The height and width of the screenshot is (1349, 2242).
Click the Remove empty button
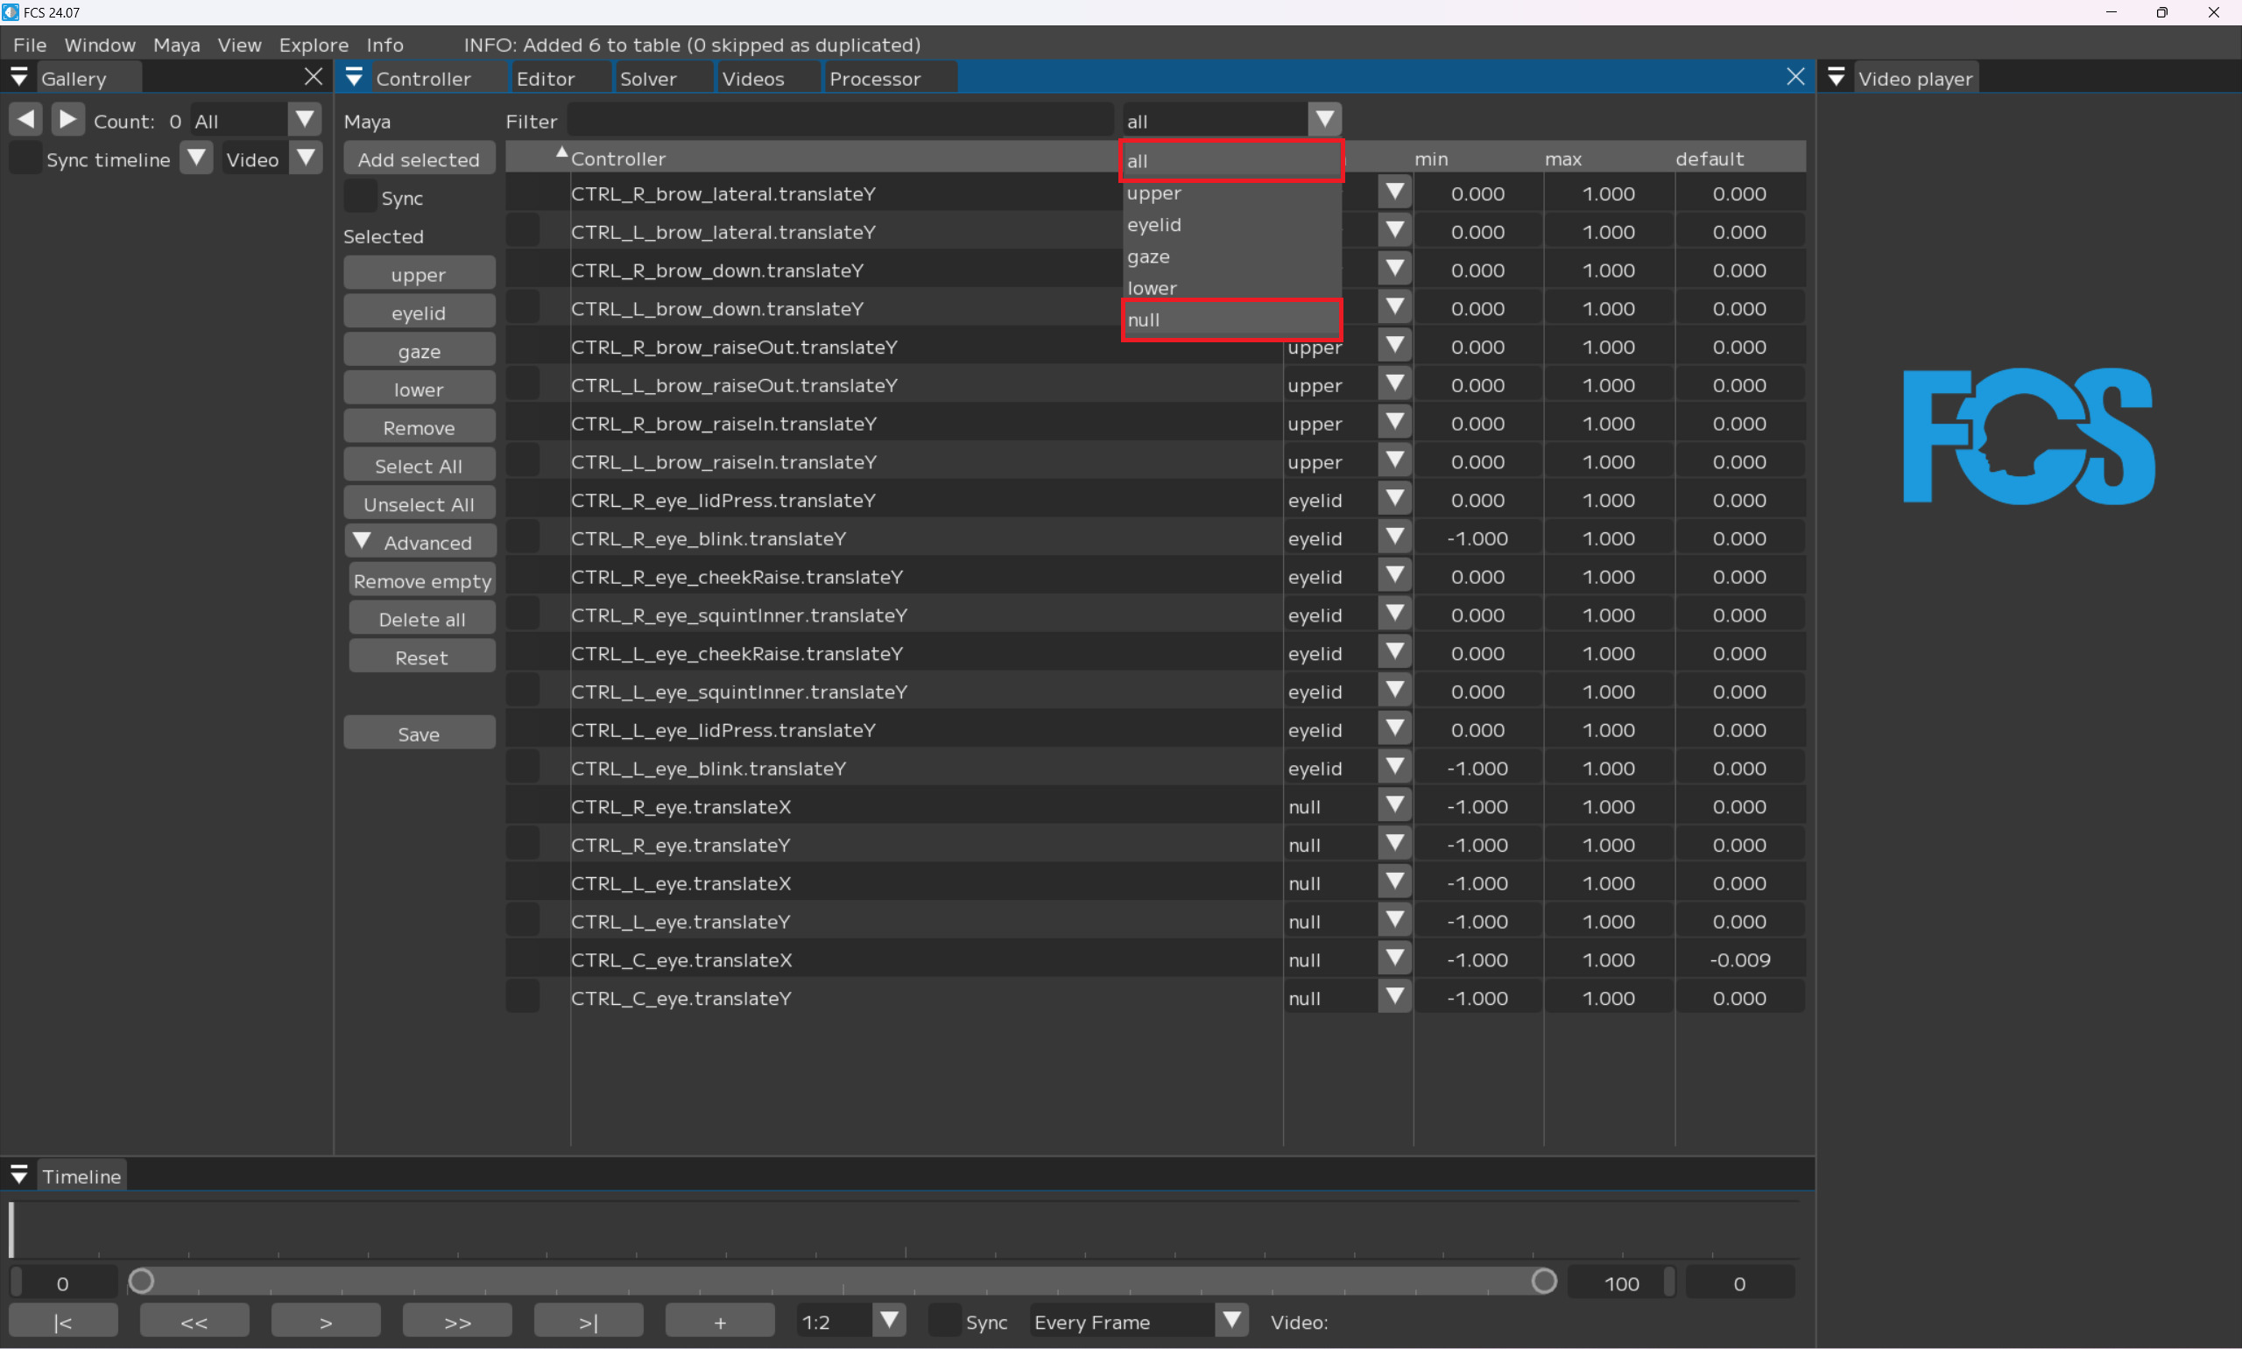pos(422,581)
